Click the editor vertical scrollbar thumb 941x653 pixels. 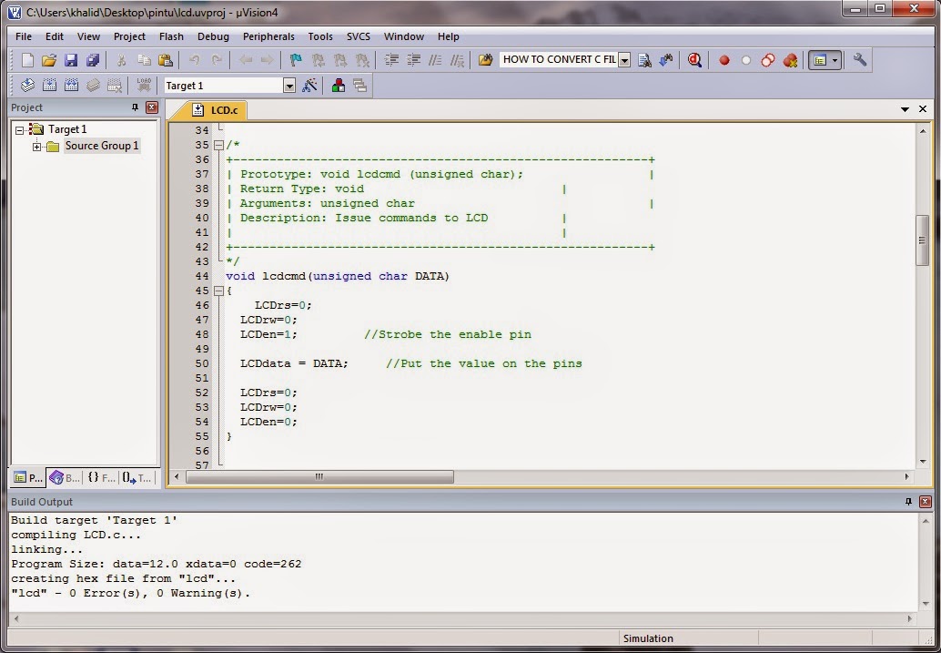click(923, 240)
